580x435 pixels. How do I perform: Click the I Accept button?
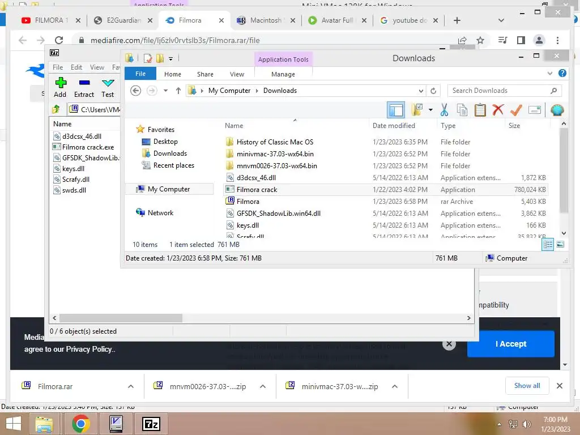pyautogui.click(x=510, y=344)
